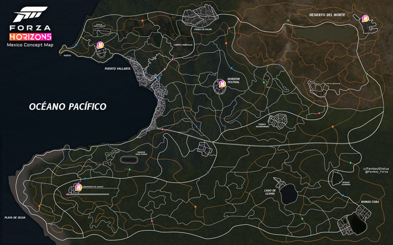Click the Horizon Festival label
Image resolution: width=393 pixels, height=245 pixels.
pos(234,81)
